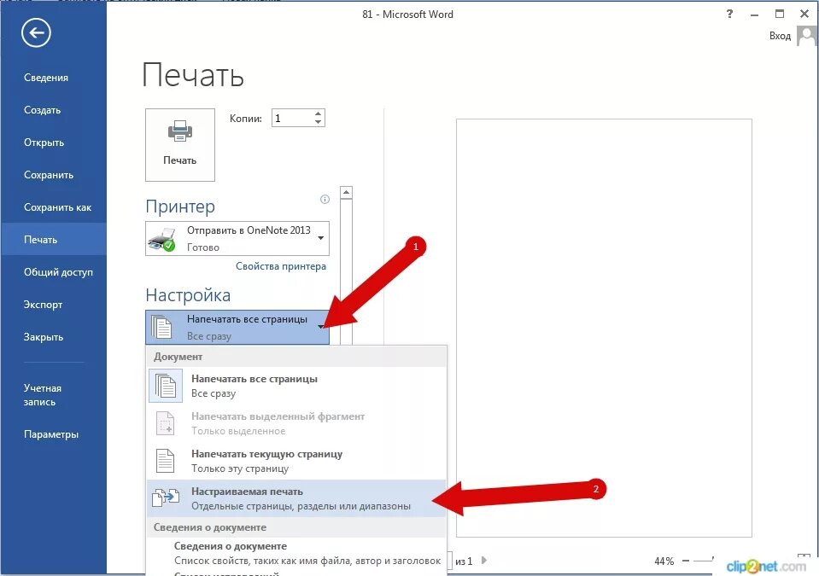The width and height of the screenshot is (819, 576).
Task: Go to next preview page arrow
Action: 484,561
